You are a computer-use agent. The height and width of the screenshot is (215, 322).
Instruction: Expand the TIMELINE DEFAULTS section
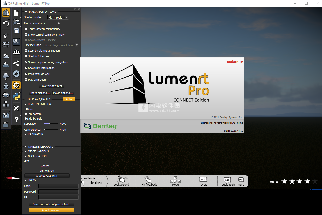26,147
